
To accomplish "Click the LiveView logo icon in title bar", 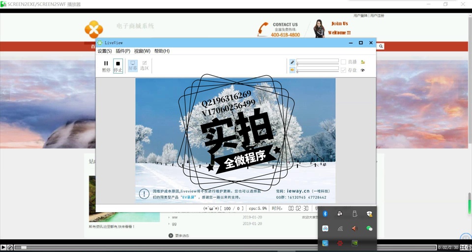I will click(100, 43).
